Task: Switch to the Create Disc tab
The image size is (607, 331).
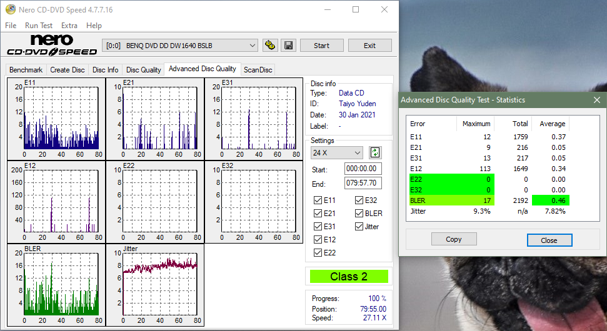Action: [68, 69]
